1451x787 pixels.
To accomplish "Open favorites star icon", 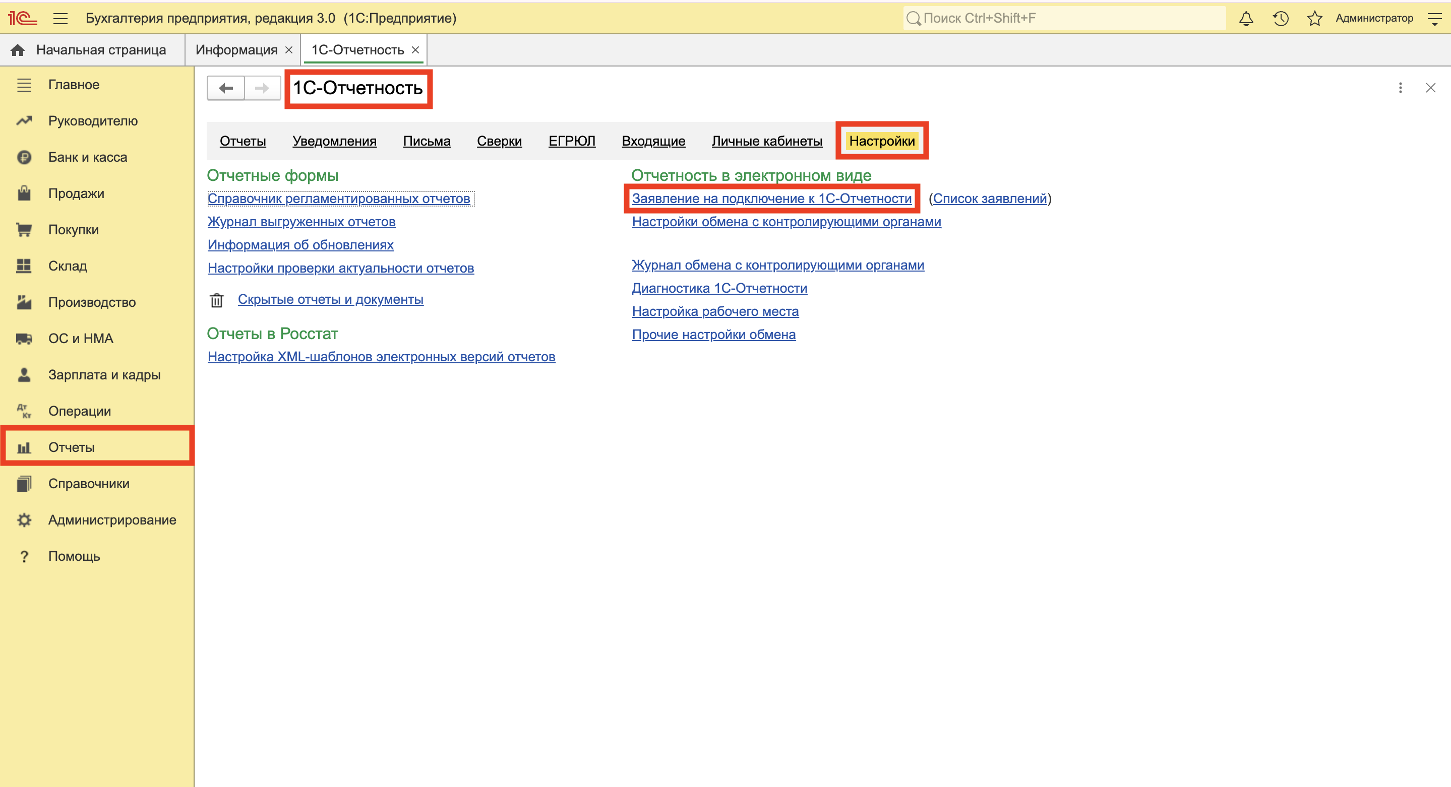I will point(1314,18).
